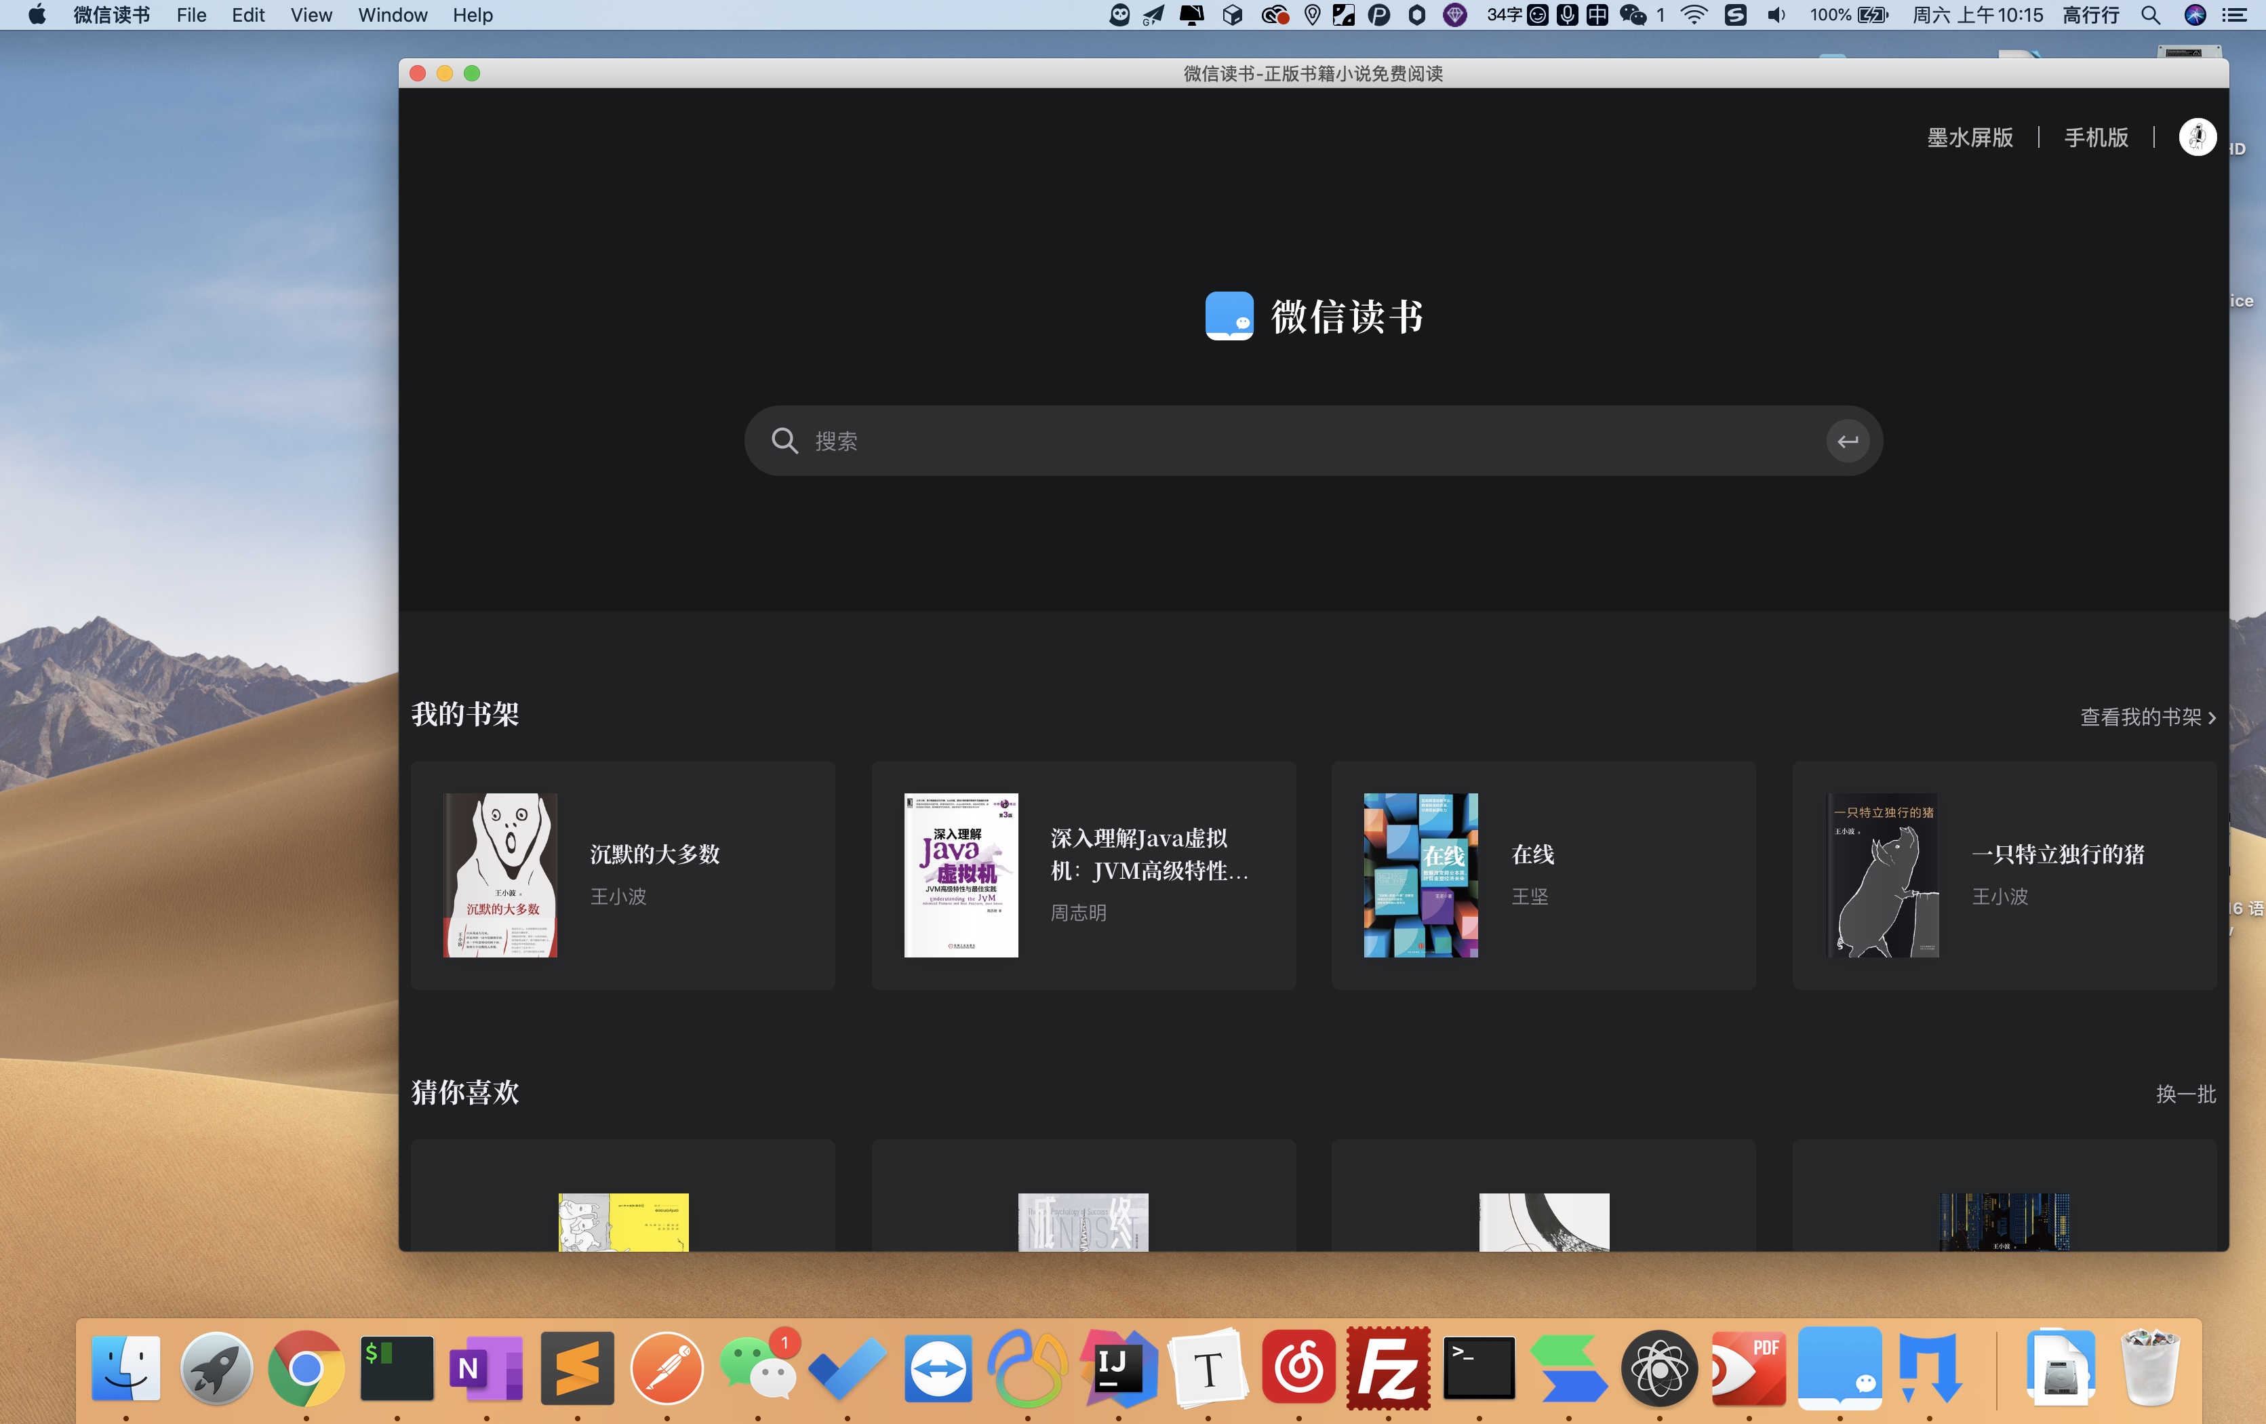Click the 墨水屏版 link
Screen dimensions: 2266x1424
tap(1970, 138)
